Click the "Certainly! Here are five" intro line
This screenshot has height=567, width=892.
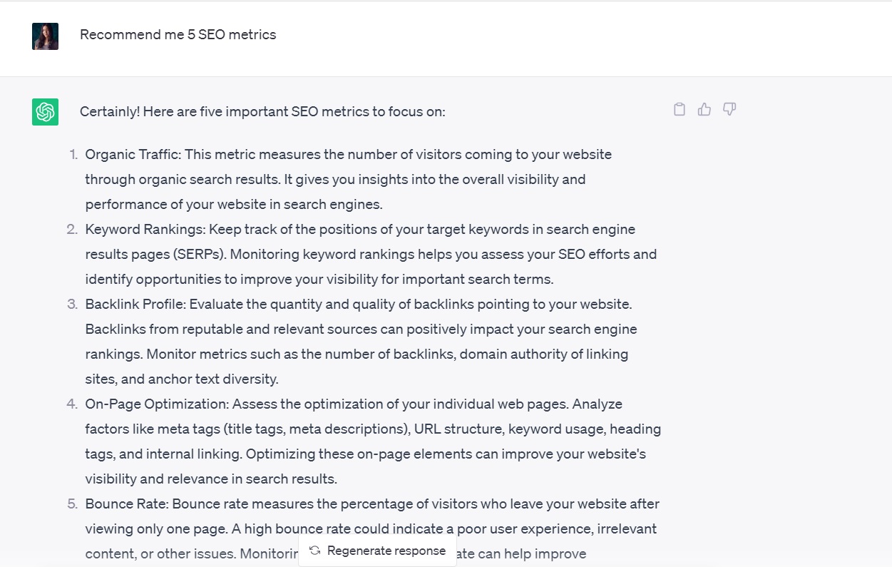point(262,111)
